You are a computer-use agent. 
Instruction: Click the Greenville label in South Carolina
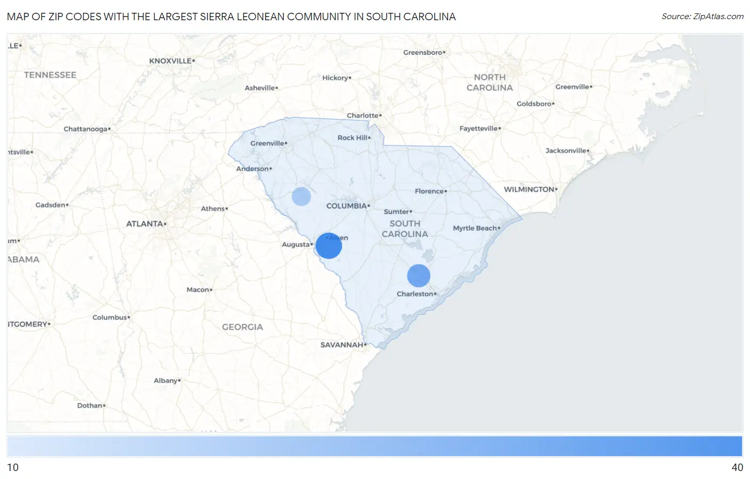click(267, 143)
